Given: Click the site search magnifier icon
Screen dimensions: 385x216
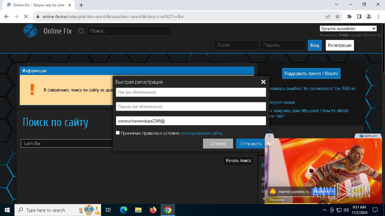Looking at the screenshot, I should point(81,31).
